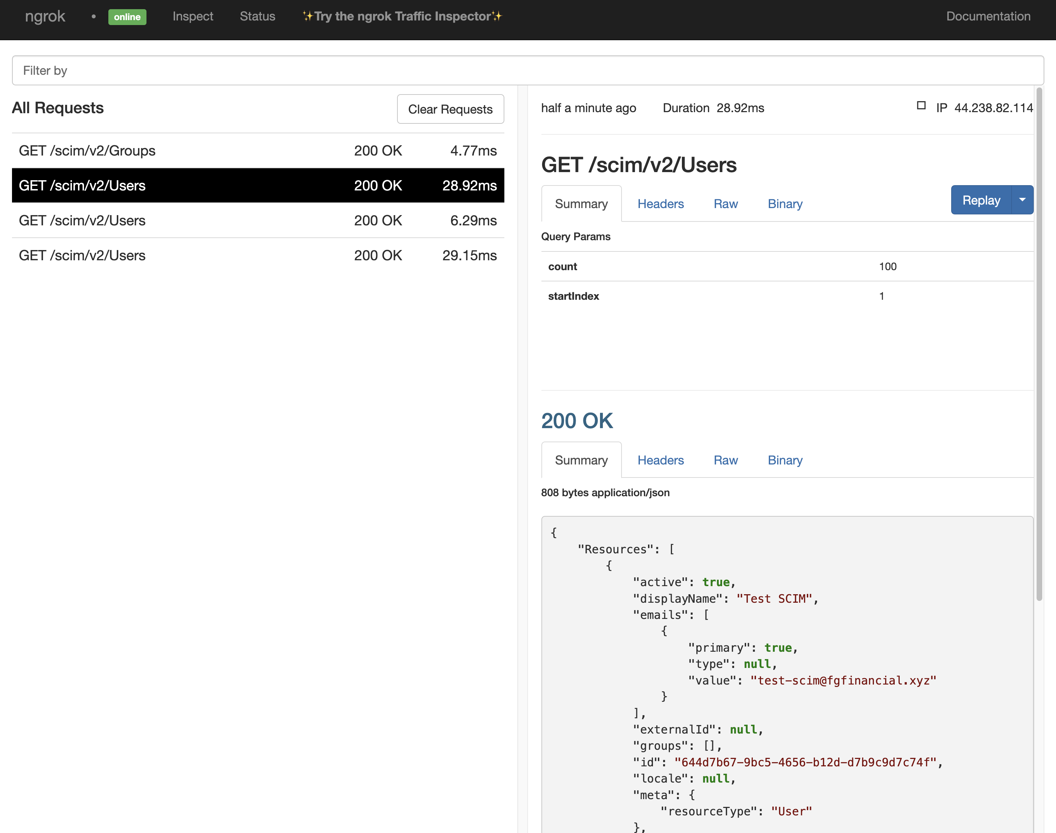Open the request Binary tab
Viewport: 1056px width, 833px height.
pyautogui.click(x=785, y=204)
